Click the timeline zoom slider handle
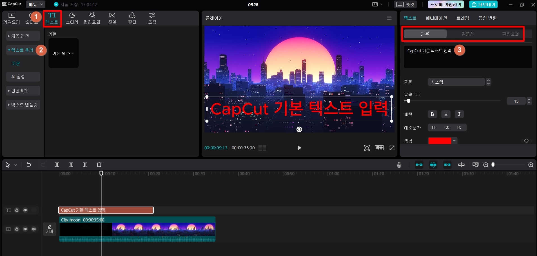The height and width of the screenshot is (256, 537). tap(493, 165)
